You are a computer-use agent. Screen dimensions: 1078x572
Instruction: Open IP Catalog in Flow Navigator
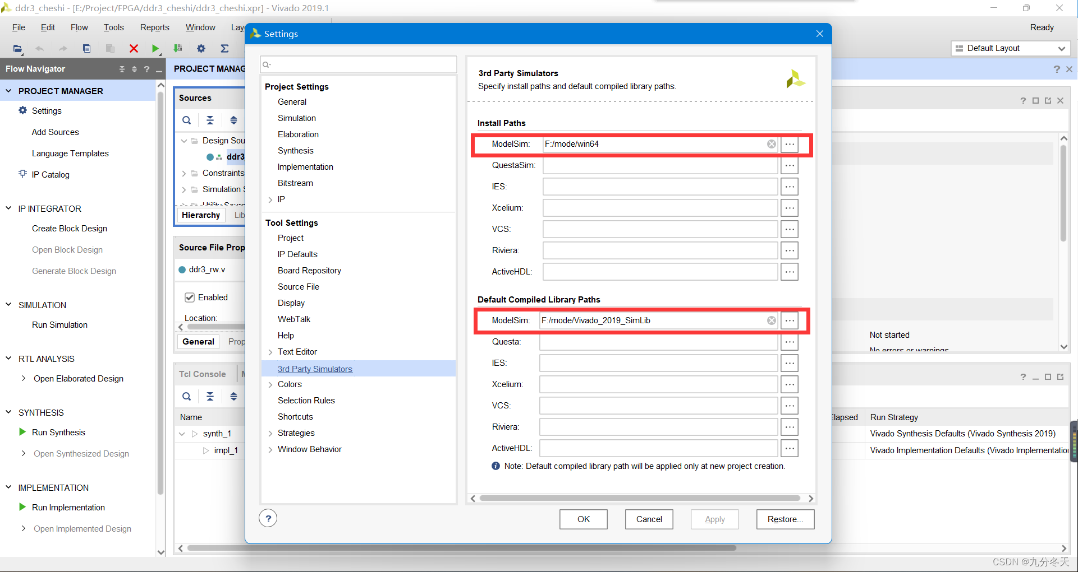[x=51, y=175]
